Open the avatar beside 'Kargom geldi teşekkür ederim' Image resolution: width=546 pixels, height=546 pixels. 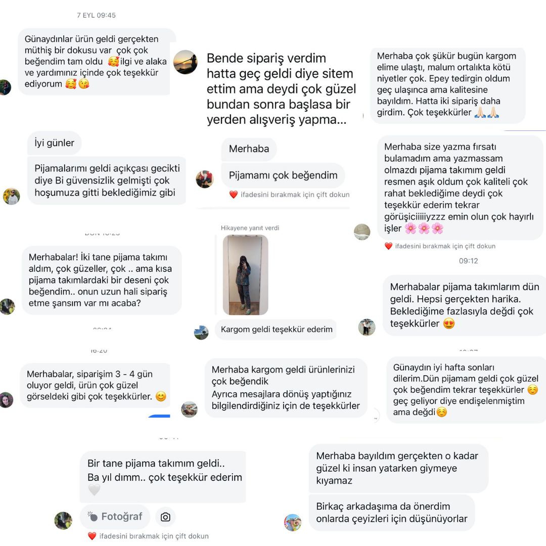point(201,333)
